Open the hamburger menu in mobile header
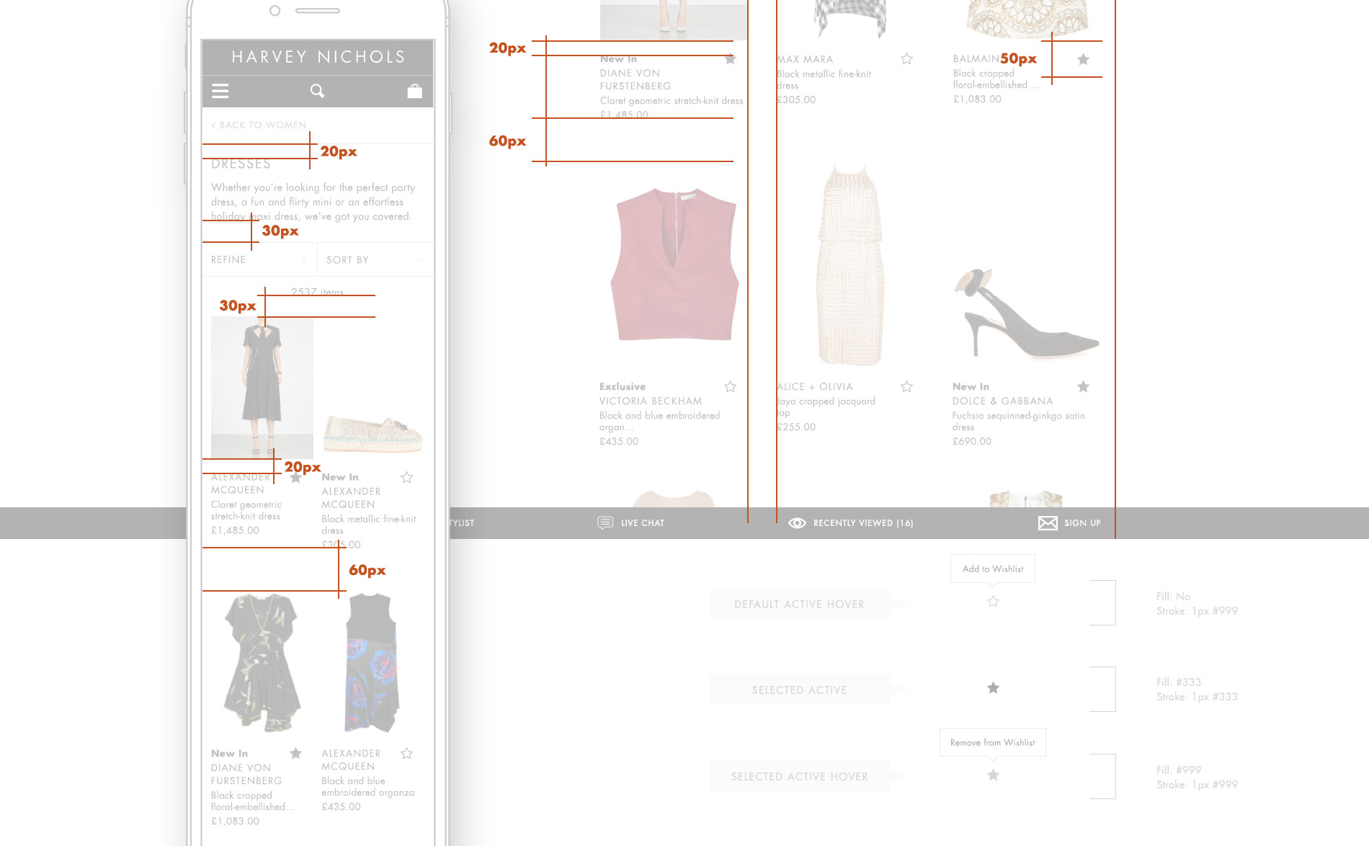Screen dimensions: 1369x846 click(220, 91)
